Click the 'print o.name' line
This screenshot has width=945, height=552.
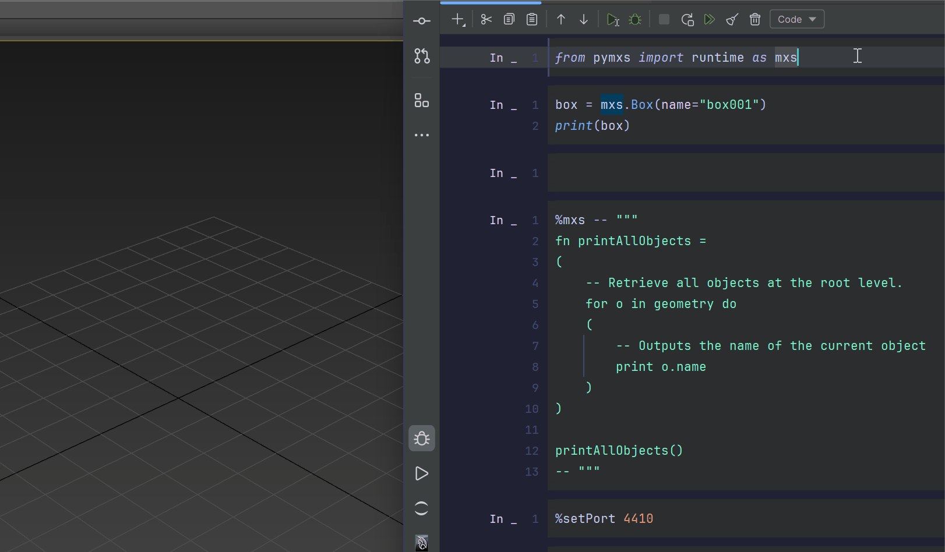(x=661, y=367)
